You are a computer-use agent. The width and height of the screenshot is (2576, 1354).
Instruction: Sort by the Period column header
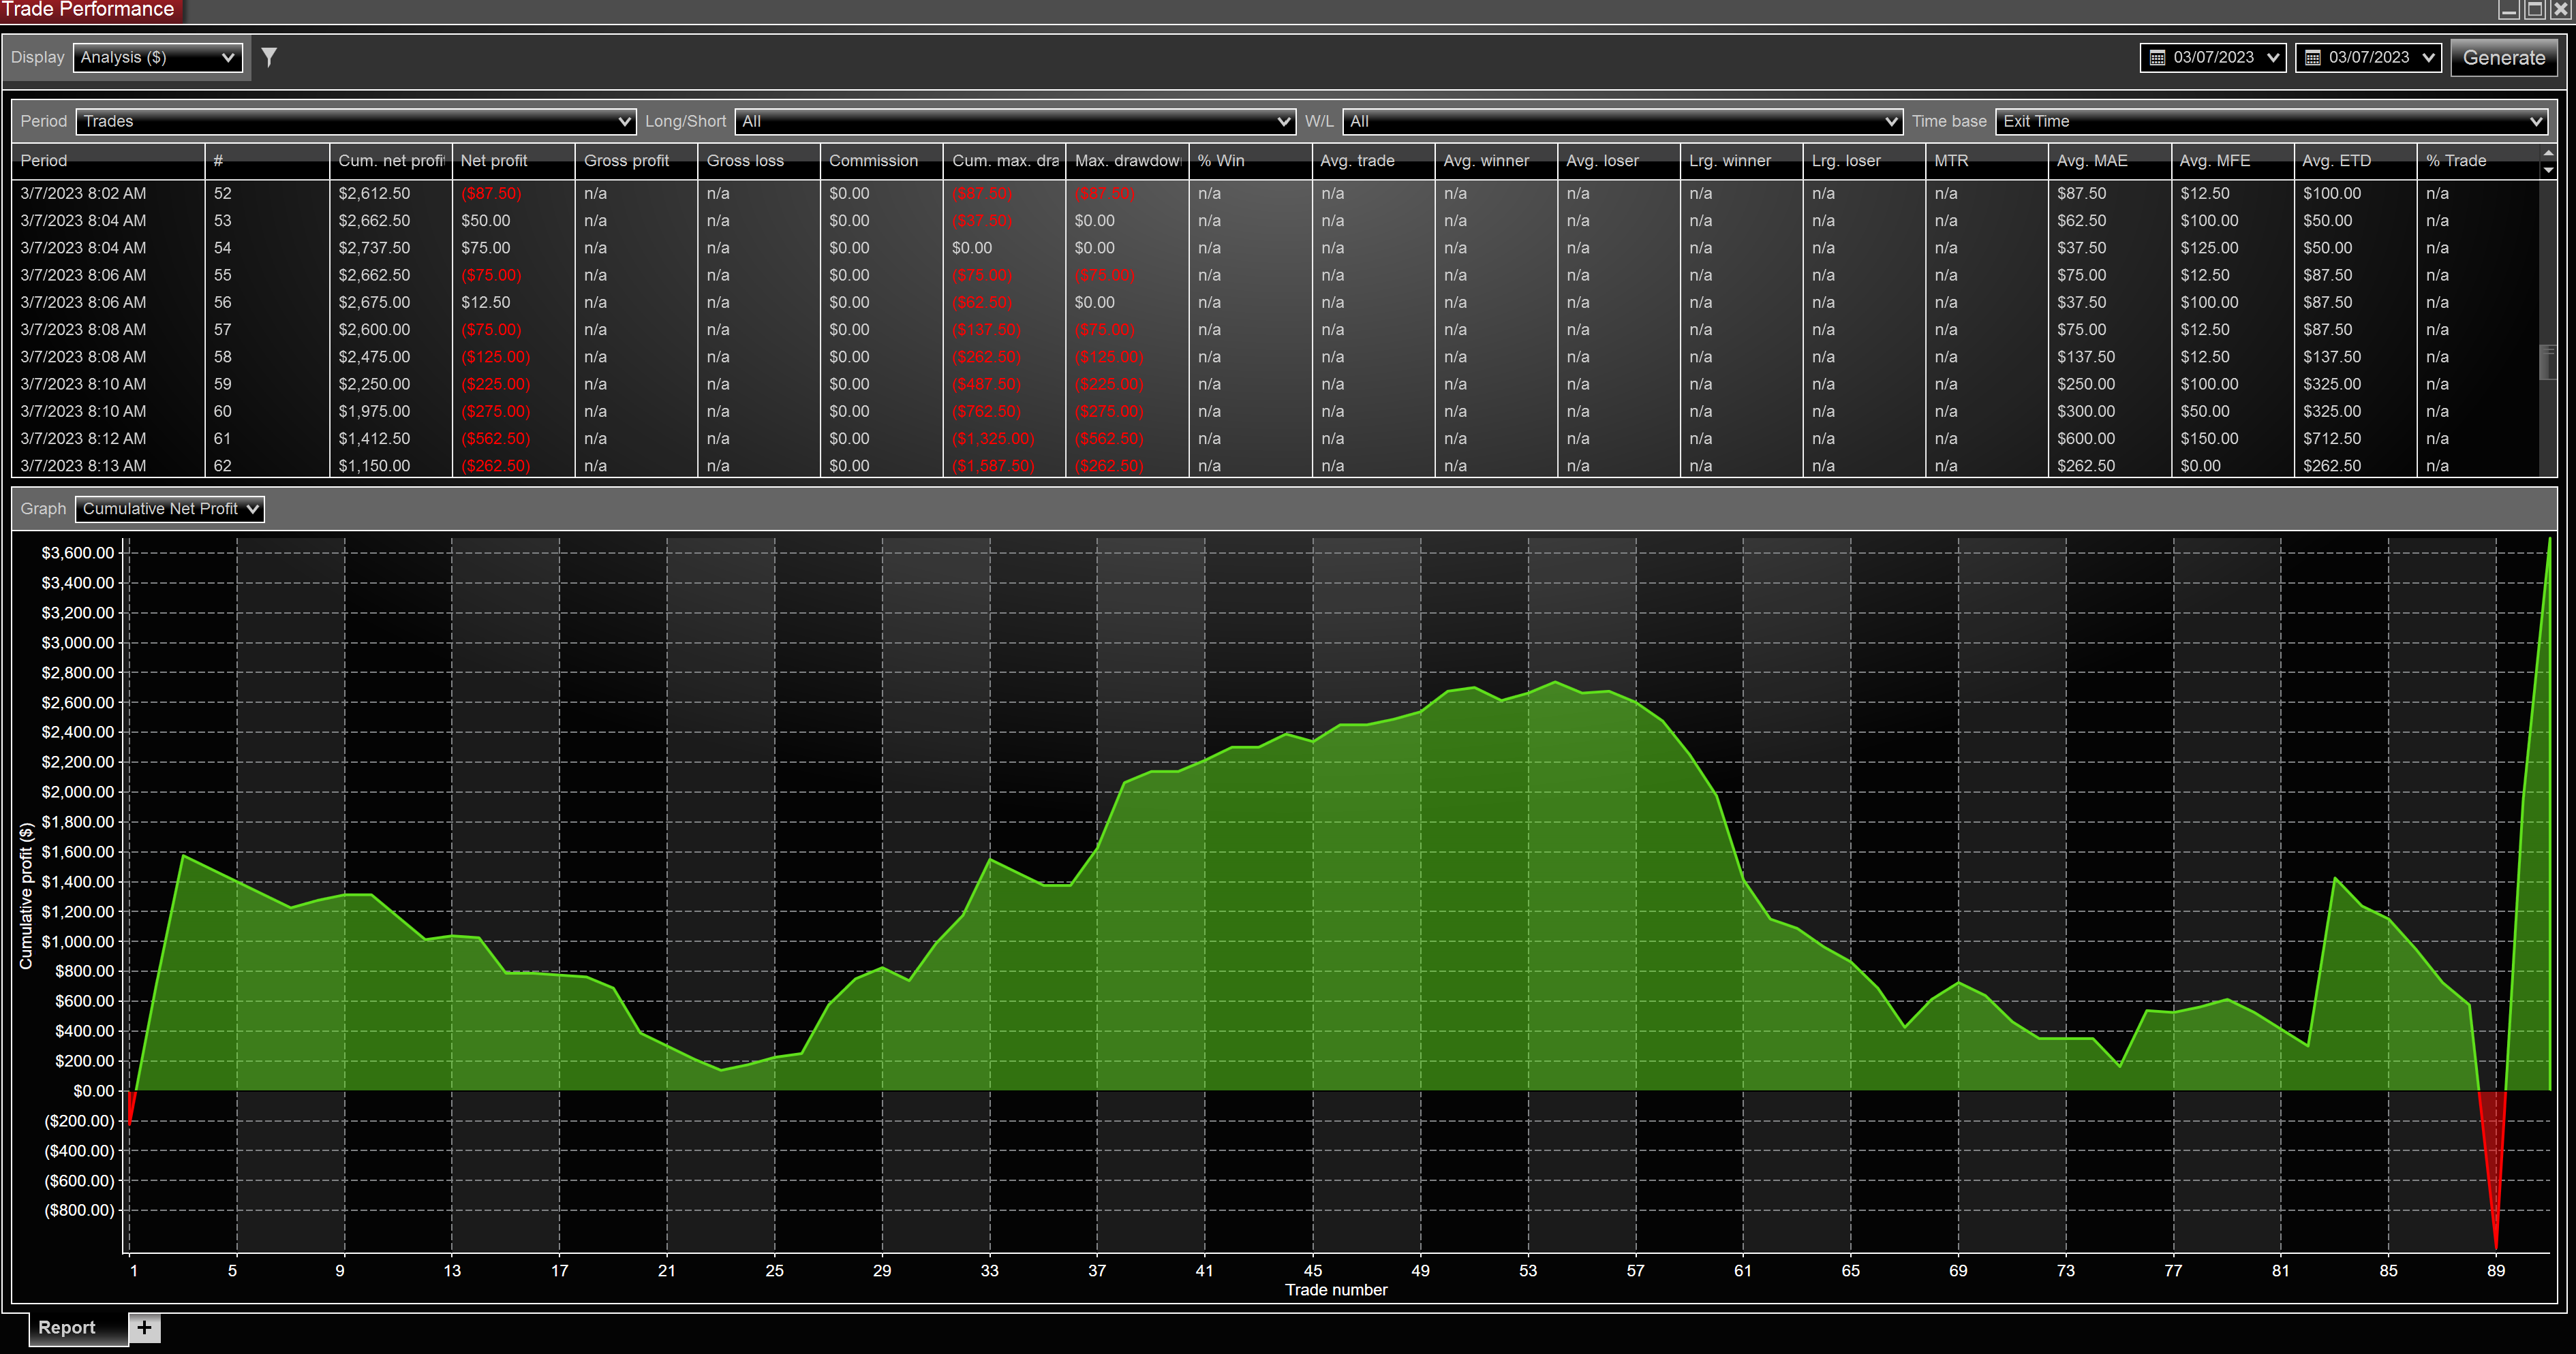click(x=108, y=161)
